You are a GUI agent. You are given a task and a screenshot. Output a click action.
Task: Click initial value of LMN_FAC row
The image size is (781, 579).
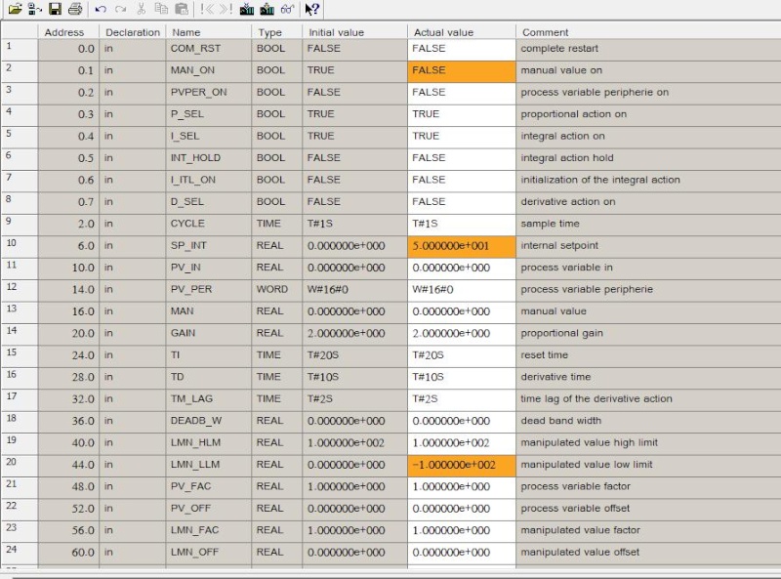[x=354, y=532]
